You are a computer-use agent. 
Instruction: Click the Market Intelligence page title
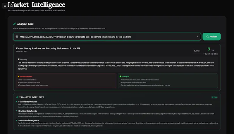pos(36,5)
